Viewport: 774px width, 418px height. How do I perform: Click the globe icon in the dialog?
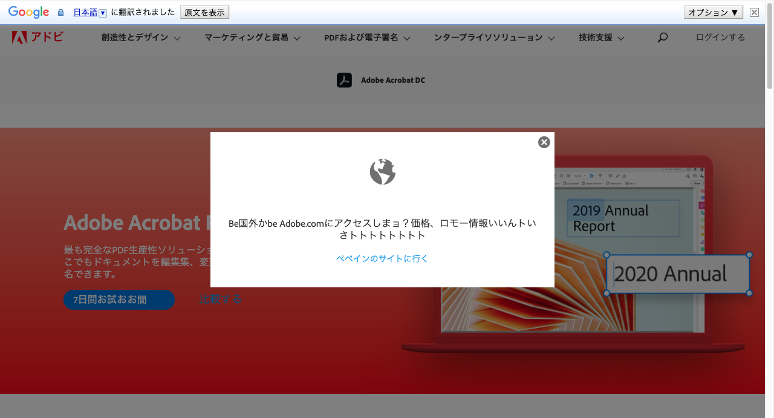click(x=383, y=172)
